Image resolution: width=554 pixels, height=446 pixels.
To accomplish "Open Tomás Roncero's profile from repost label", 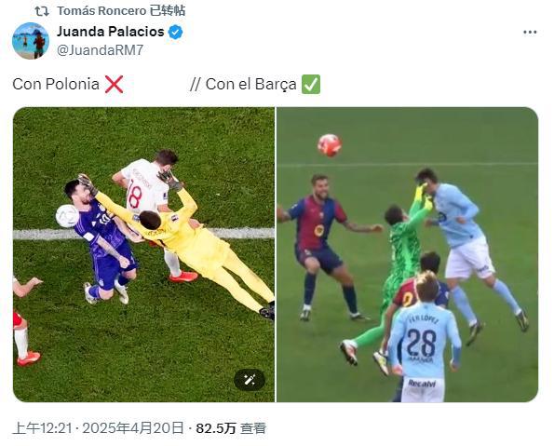I will click(101, 11).
